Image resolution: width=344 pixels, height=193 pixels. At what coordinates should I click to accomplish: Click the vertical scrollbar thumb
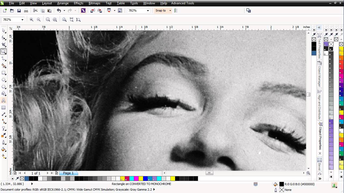coord(308,94)
